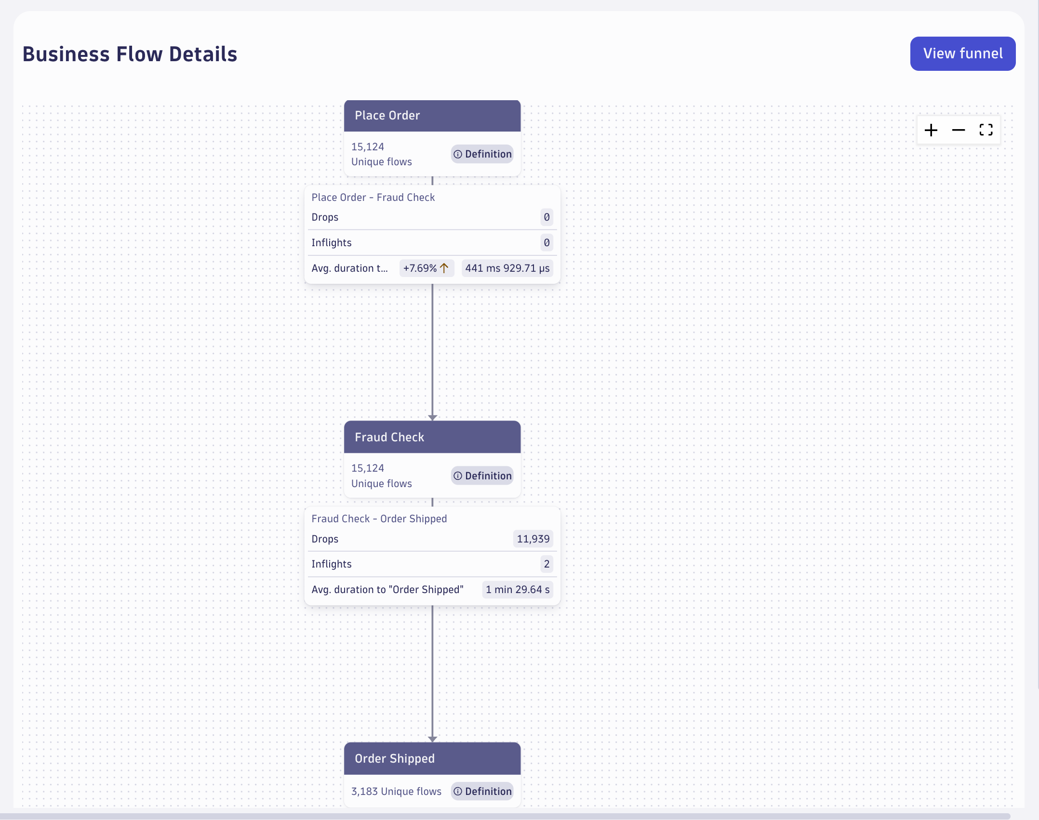Show Definition for Place Order step

(482, 154)
